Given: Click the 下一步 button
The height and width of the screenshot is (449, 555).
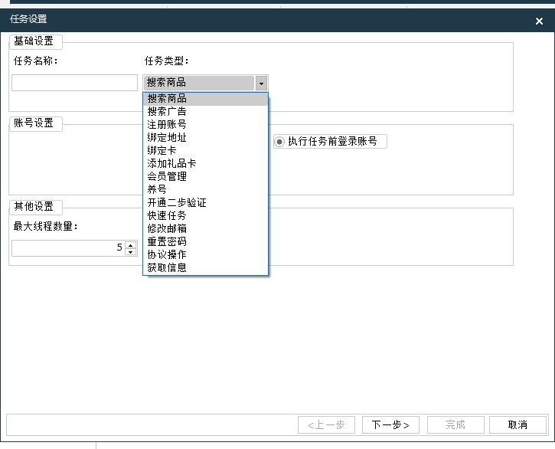Looking at the screenshot, I should (x=390, y=424).
